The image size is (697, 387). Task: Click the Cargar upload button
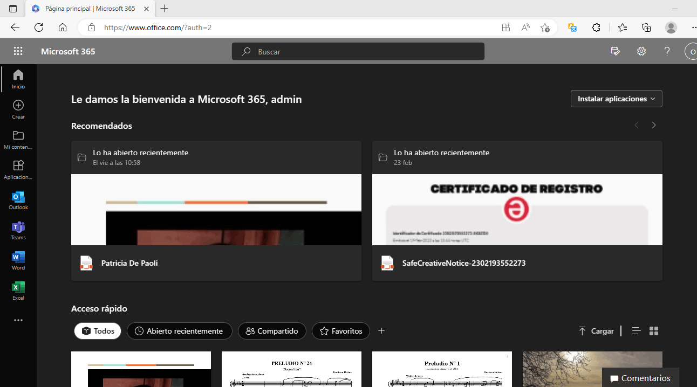596,331
